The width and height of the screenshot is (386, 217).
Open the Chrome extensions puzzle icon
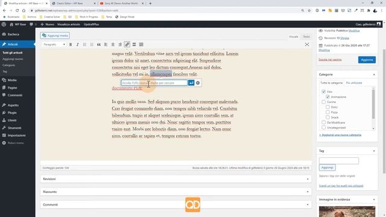pos(369,11)
